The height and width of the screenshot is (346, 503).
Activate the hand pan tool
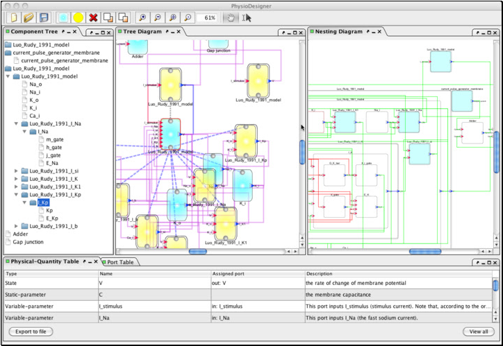231,17
